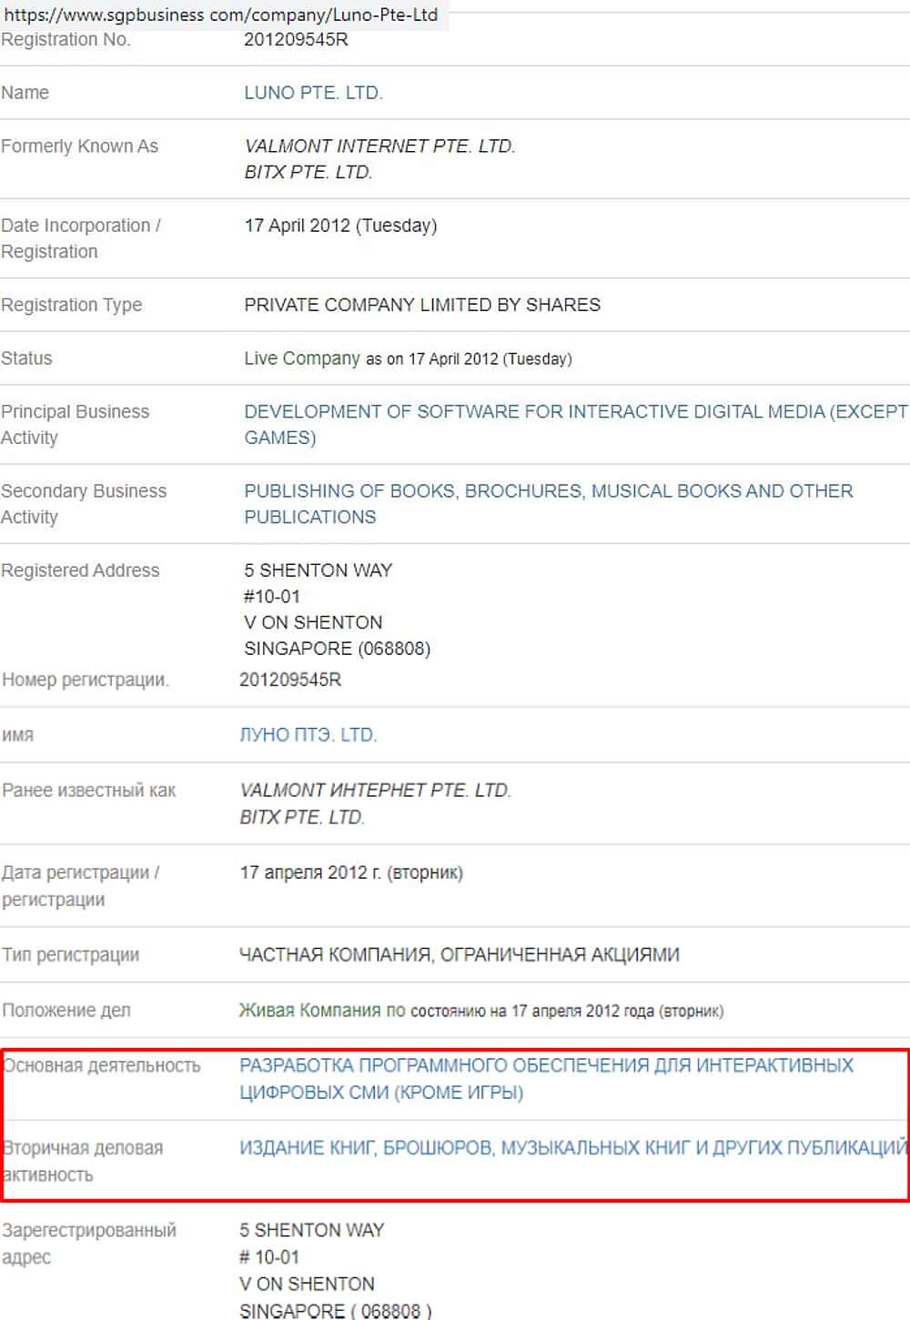Select the text VALMONT ИНТЕРНЕТ PTE. LTD.
This screenshot has width=910, height=1320.
375,790
